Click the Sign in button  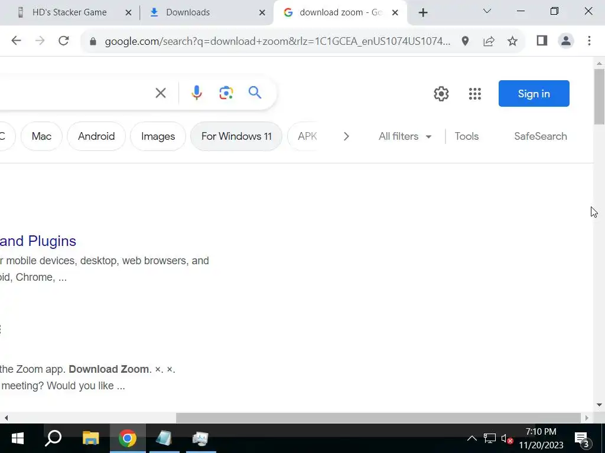tap(534, 94)
